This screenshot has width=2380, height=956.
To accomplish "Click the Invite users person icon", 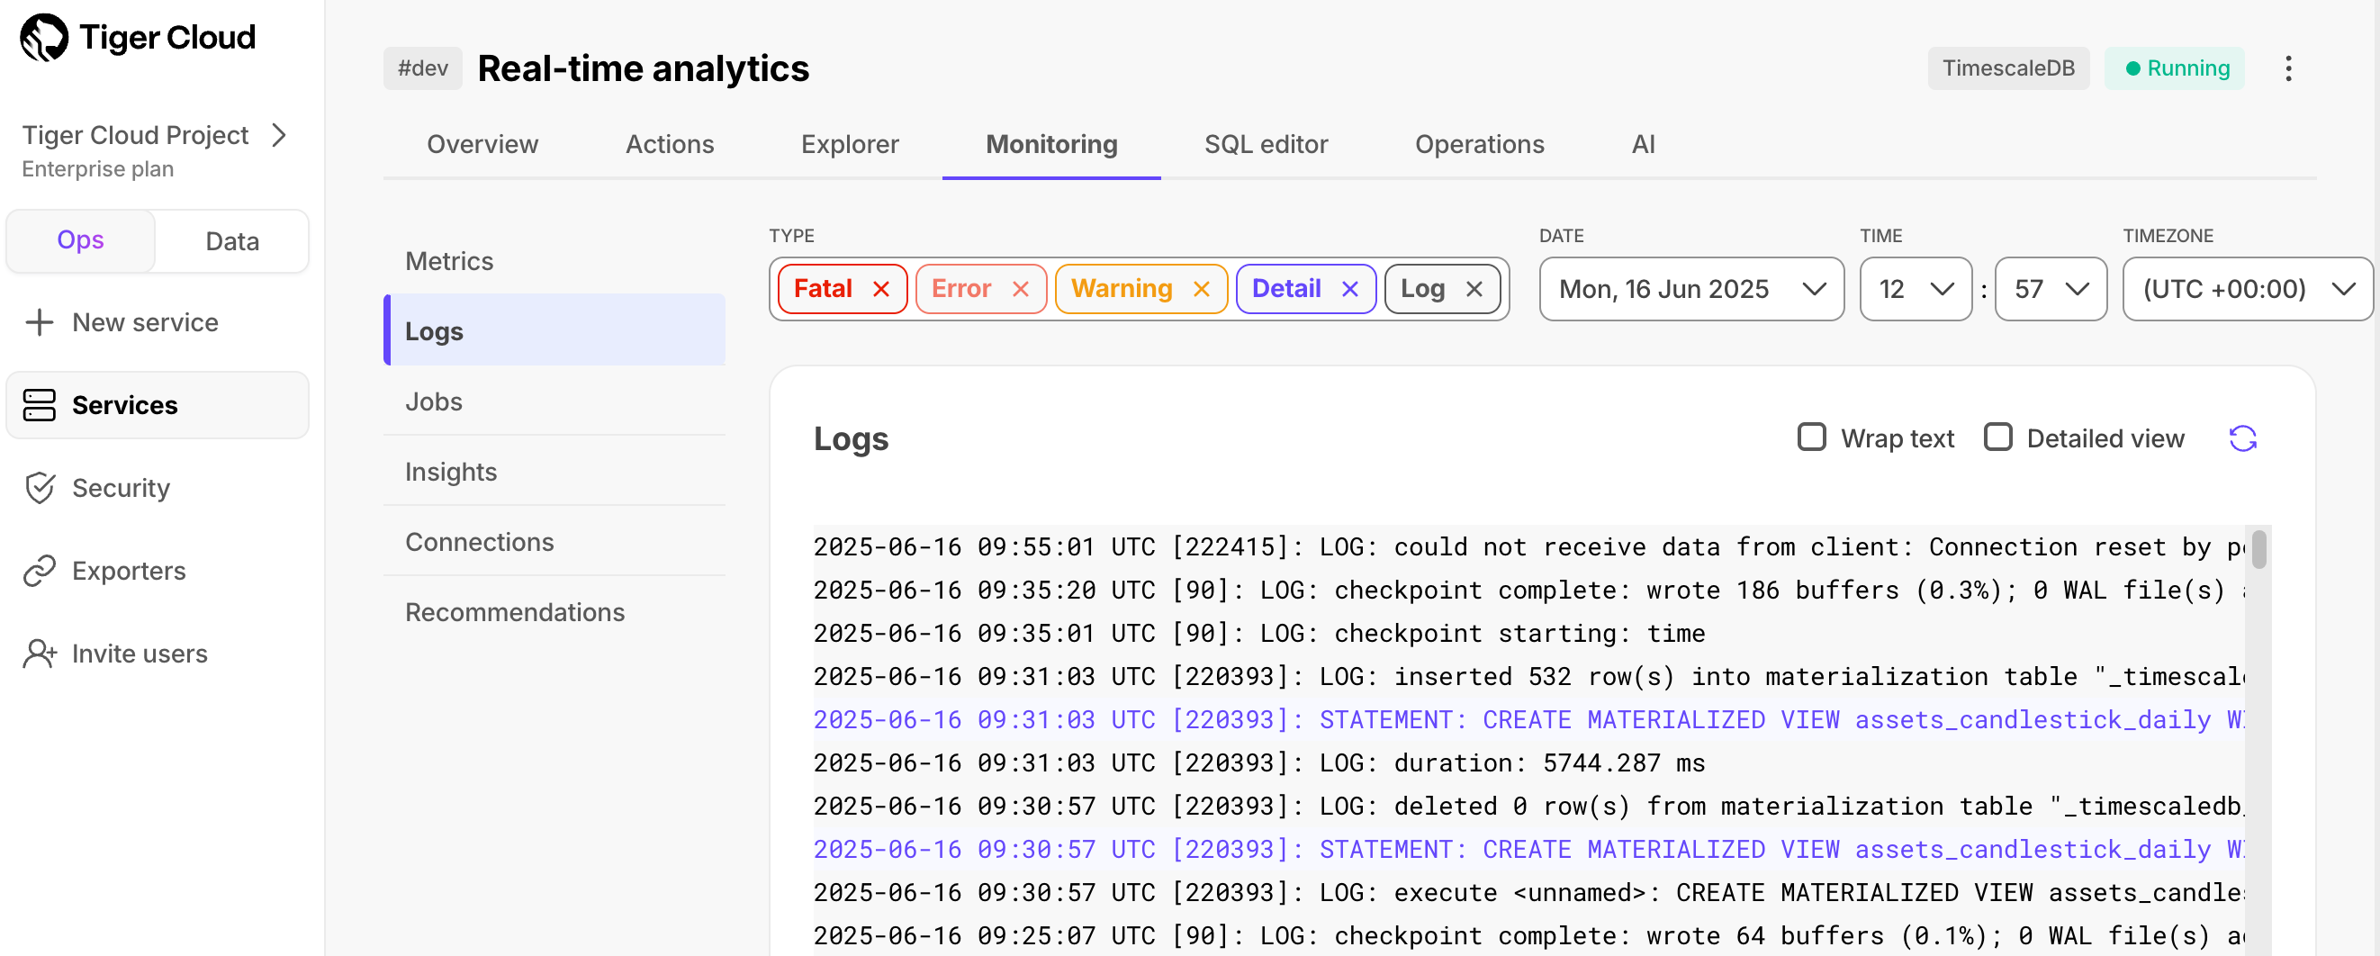I will (40, 653).
